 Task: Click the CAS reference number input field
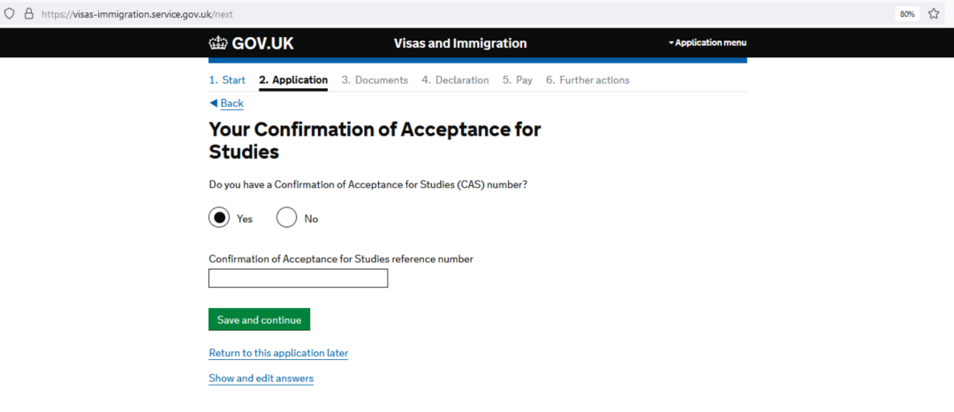tap(299, 278)
